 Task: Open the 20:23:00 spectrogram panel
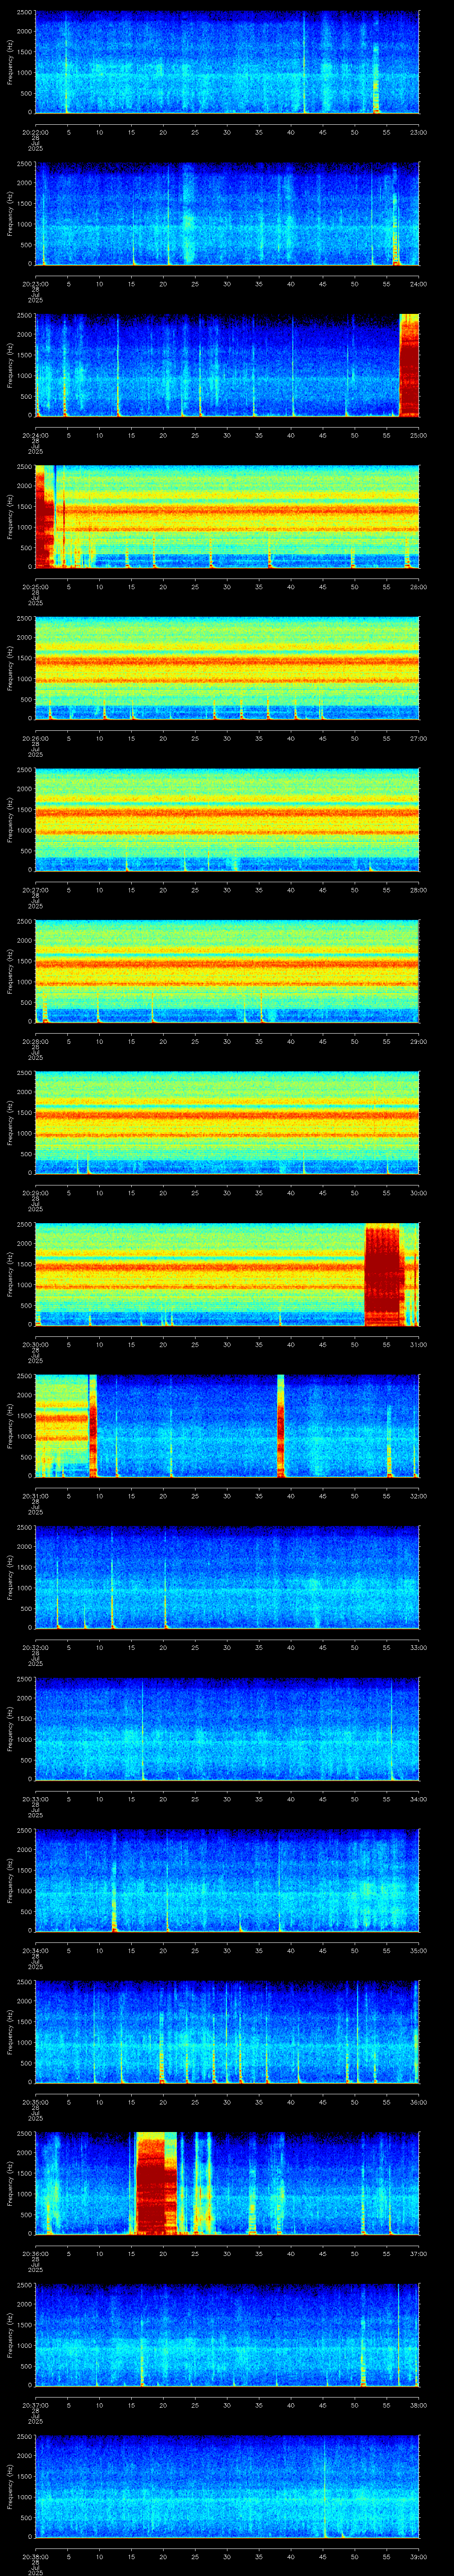click(x=227, y=214)
